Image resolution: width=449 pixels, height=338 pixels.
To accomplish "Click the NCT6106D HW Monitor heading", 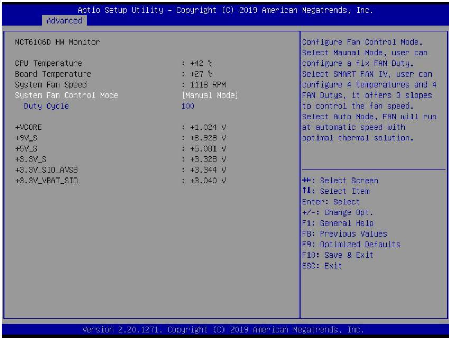I will coord(58,42).
